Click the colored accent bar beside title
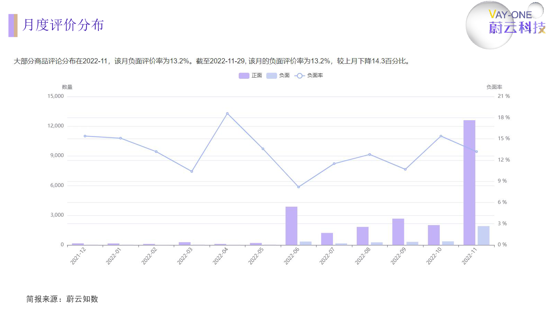Screen dimensions: 552x310 [13, 25]
